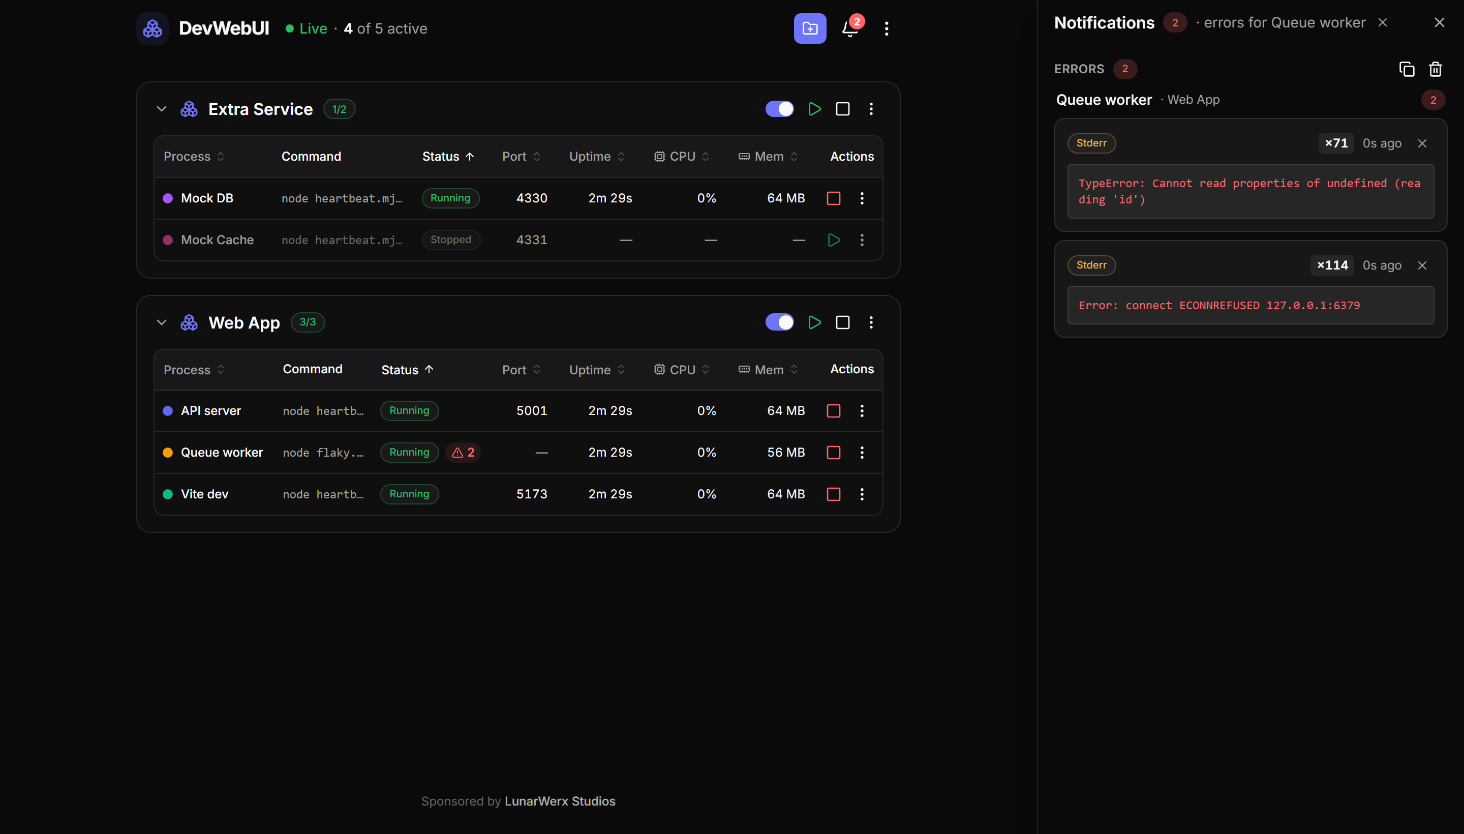The height and width of the screenshot is (834, 1464).
Task: Click the purple Mock DB color dot
Action: click(168, 198)
